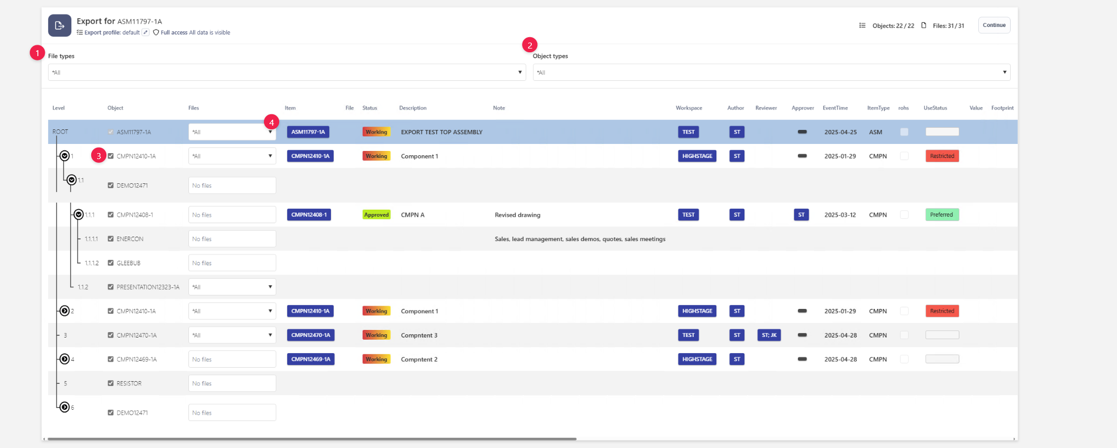Click the Full access shield icon
The height and width of the screenshot is (448, 1117).
(x=156, y=32)
